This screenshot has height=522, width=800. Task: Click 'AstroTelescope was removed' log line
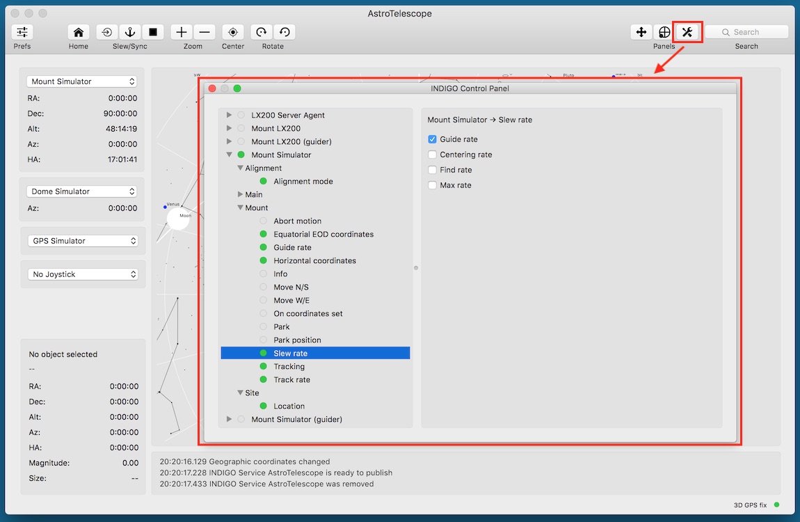[x=266, y=484]
